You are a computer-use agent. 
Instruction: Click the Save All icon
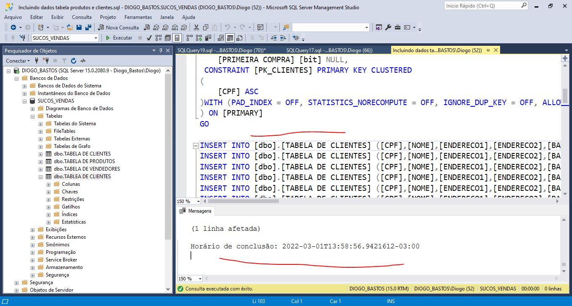click(88, 27)
